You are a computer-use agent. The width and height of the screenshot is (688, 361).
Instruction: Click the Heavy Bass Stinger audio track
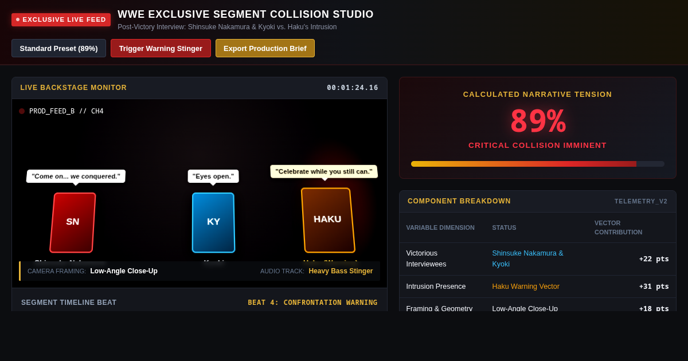click(x=341, y=271)
